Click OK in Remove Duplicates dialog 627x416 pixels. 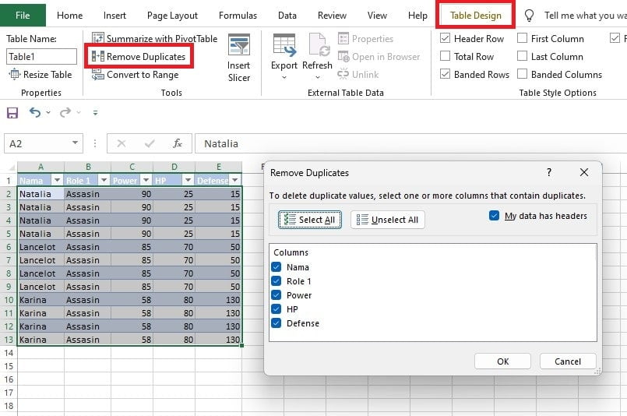tap(502, 361)
